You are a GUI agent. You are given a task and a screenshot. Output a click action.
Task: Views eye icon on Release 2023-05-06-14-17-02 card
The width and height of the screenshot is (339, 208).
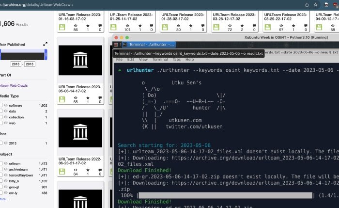(x=76, y=97)
